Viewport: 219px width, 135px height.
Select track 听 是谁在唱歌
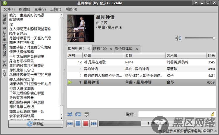tap(95, 62)
